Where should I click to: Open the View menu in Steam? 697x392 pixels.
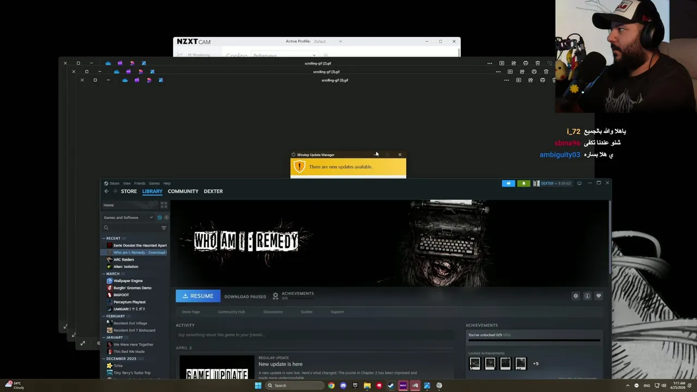pos(127,183)
